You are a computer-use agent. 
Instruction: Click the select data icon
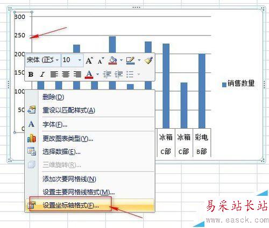32,151
